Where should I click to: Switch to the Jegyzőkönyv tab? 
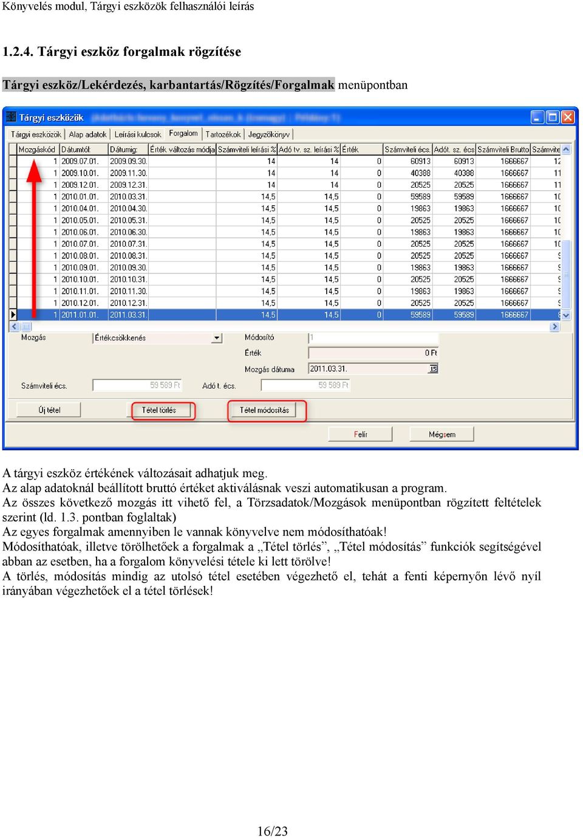pos(268,134)
